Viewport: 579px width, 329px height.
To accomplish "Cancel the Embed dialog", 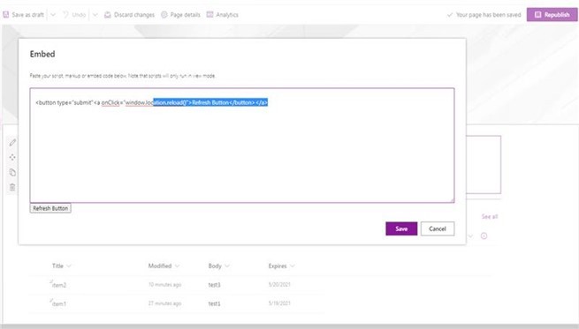I will pos(438,228).
